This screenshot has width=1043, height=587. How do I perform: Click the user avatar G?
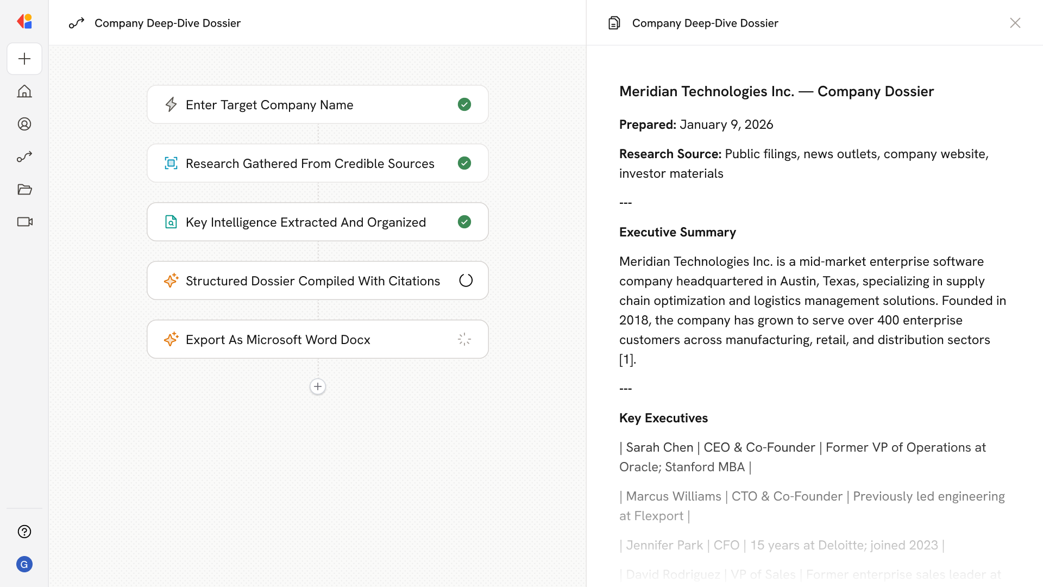[x=24, y=564]
